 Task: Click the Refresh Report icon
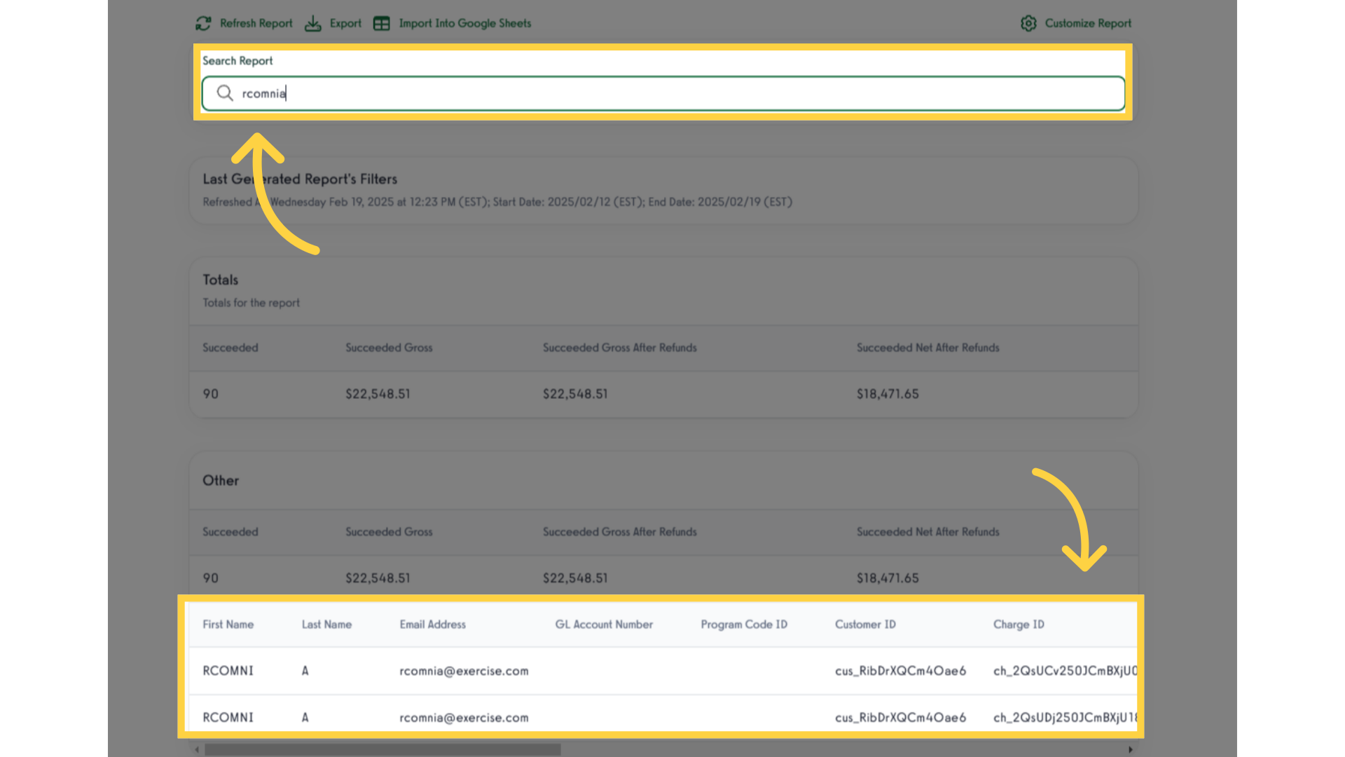202,23
